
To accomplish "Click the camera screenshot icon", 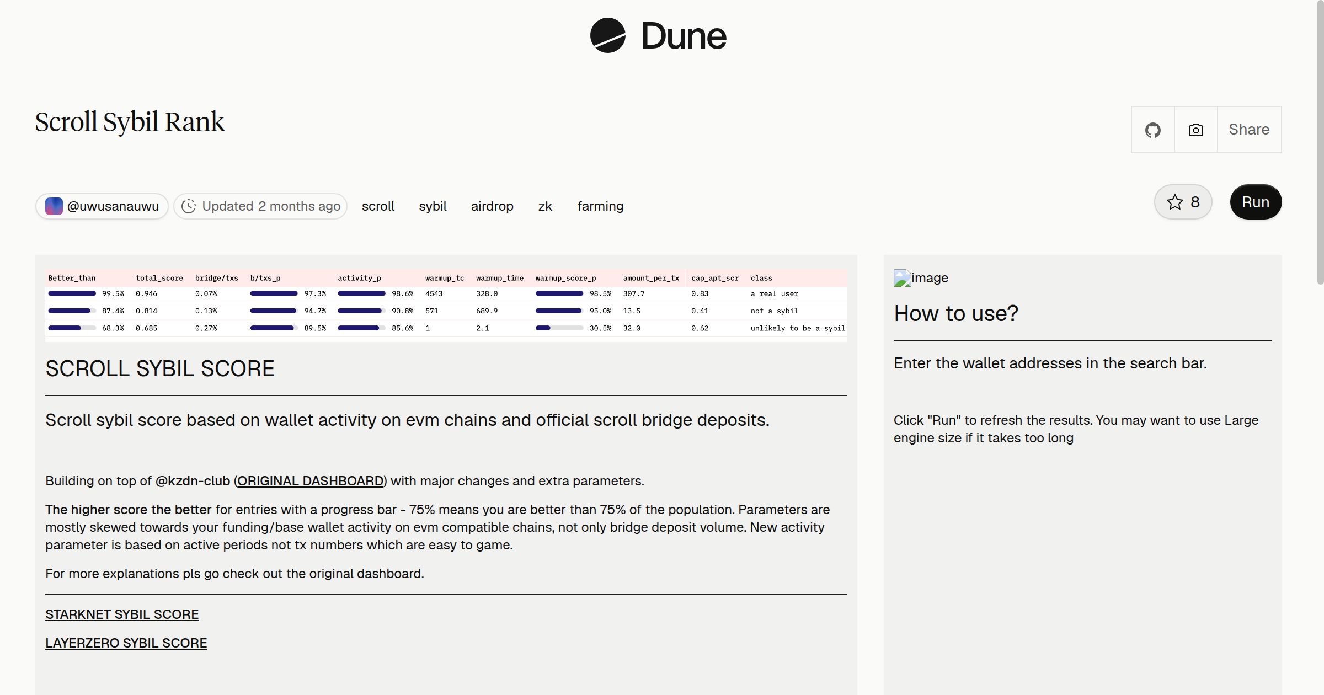I will click(x=1196, y=130).
